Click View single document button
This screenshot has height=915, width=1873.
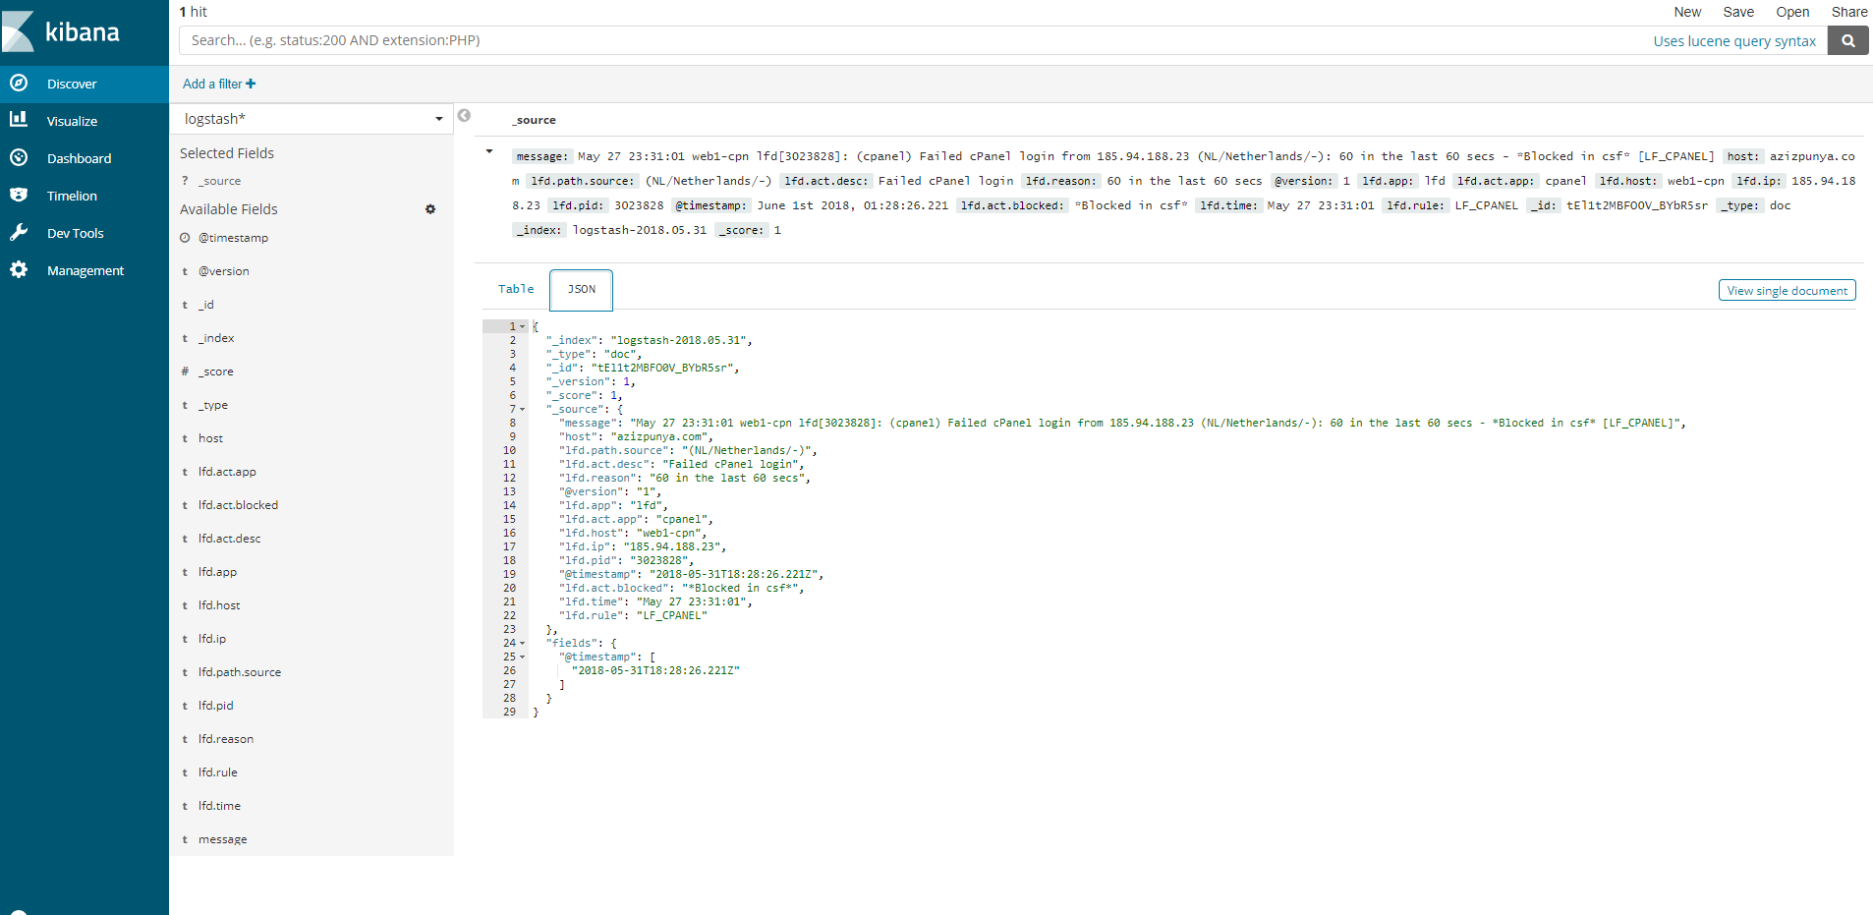click(x=1787, y=290)
